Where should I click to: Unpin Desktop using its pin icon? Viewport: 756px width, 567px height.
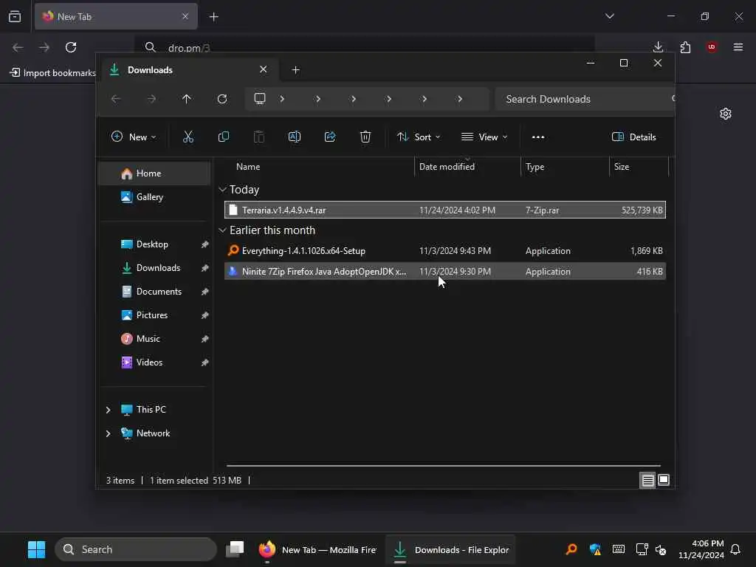[205, 244]
